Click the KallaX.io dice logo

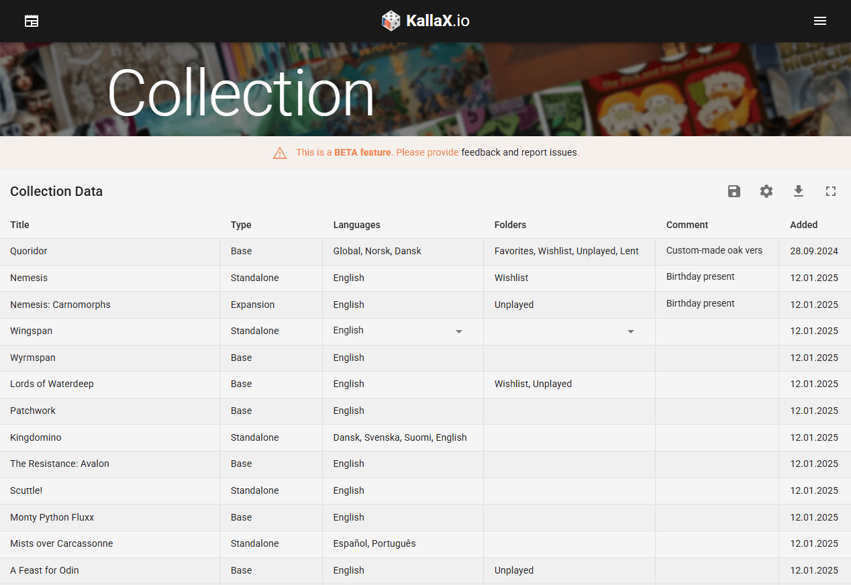tap(391, 21)
